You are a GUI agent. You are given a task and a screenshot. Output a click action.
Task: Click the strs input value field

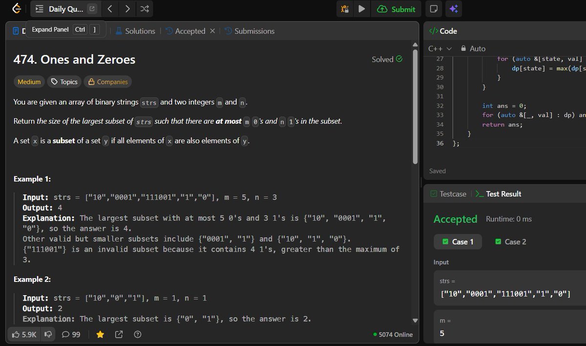pyautogui.click(x=510, y=287)
